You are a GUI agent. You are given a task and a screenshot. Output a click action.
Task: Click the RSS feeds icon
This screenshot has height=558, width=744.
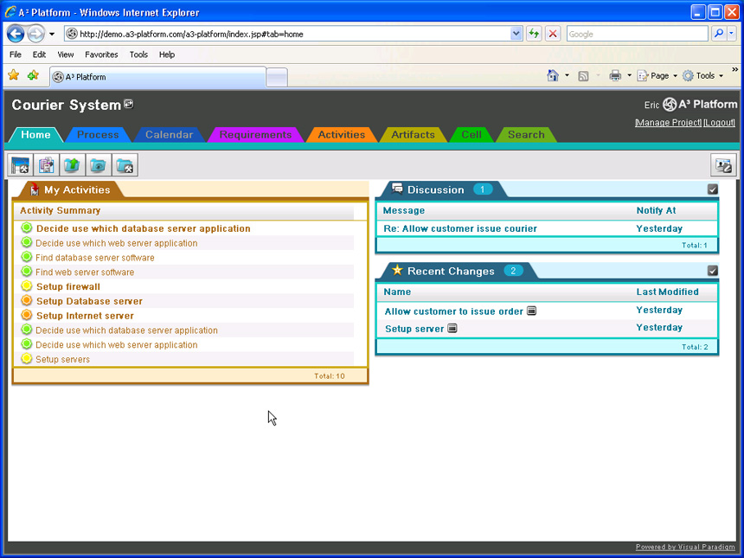coord(583,76)
